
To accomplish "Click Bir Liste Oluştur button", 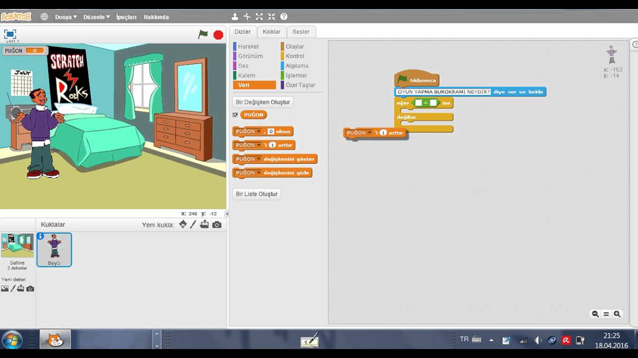I will point(257,194).
